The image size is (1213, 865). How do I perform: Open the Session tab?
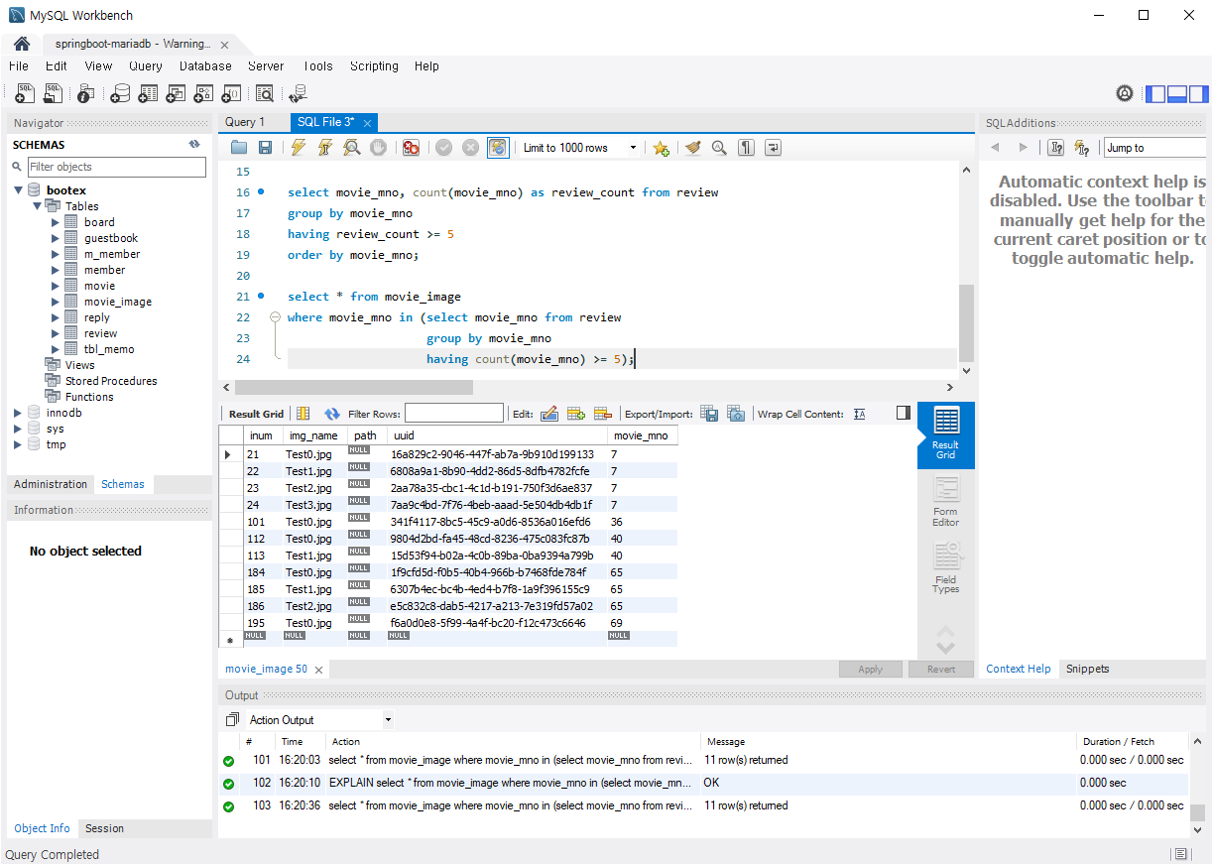point(104,828)
